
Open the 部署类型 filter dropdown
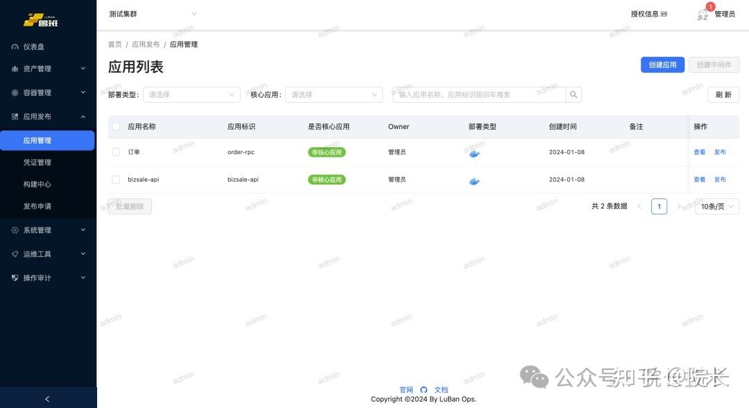pos(191,94)
